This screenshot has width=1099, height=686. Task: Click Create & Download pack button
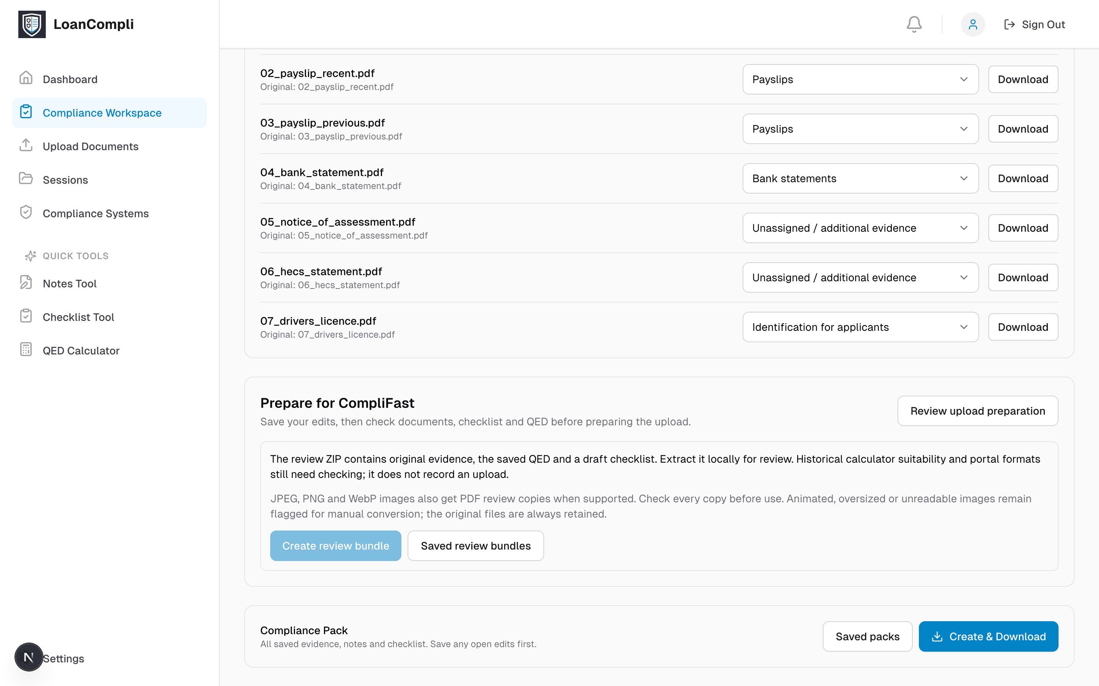click(x=988, y=636)
